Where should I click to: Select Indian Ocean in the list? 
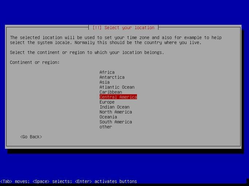pyautogui.click(x=114, y=107)
